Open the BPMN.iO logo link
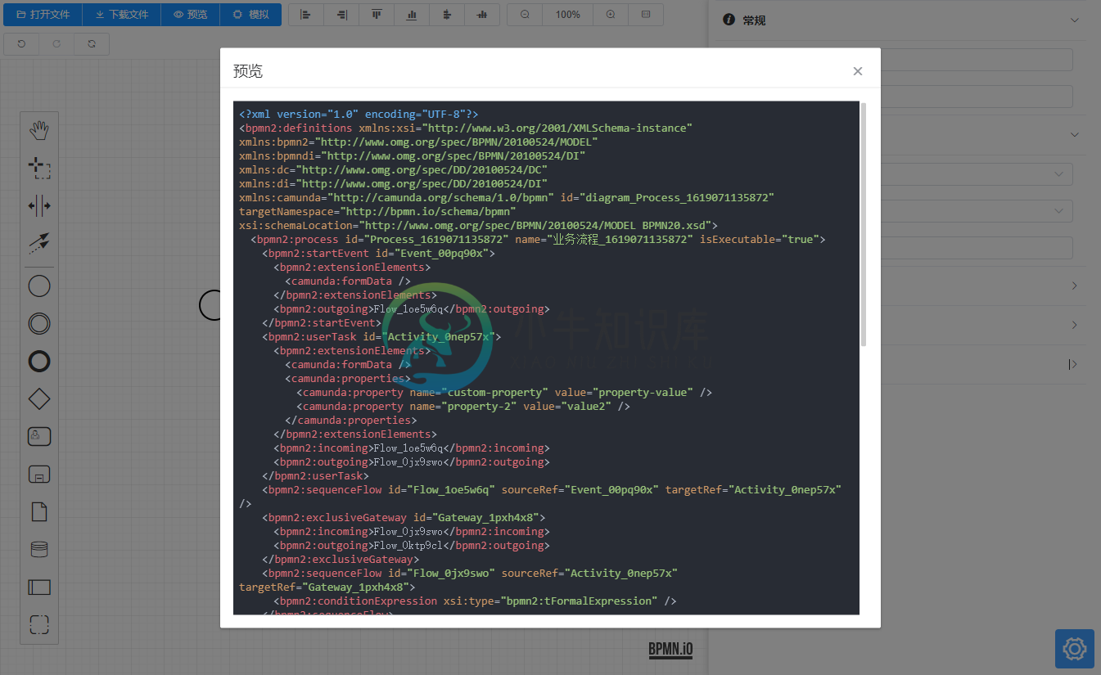This screenshot has height=675, width=1101. (670, 650)
